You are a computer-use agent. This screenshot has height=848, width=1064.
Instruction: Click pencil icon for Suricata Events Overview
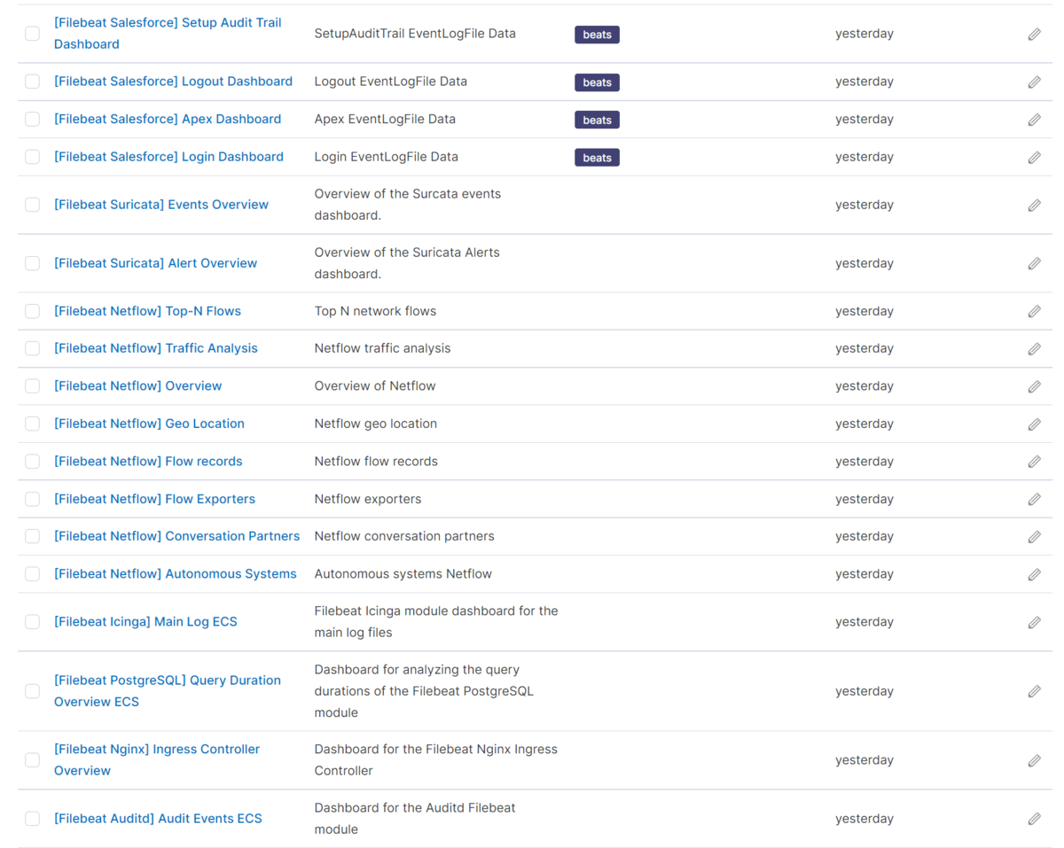1034,205
